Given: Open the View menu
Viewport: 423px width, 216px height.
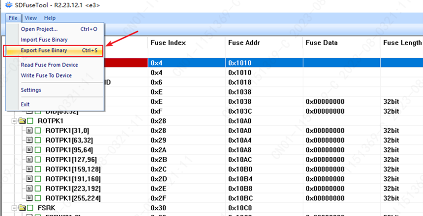Looking at the screenshot, I should click(x=31, y=18).
